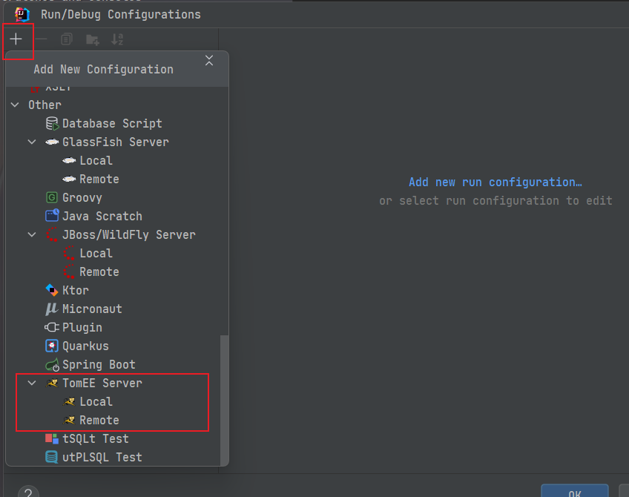Choose Local under GlassFish Server

click(x=96, y=160)
